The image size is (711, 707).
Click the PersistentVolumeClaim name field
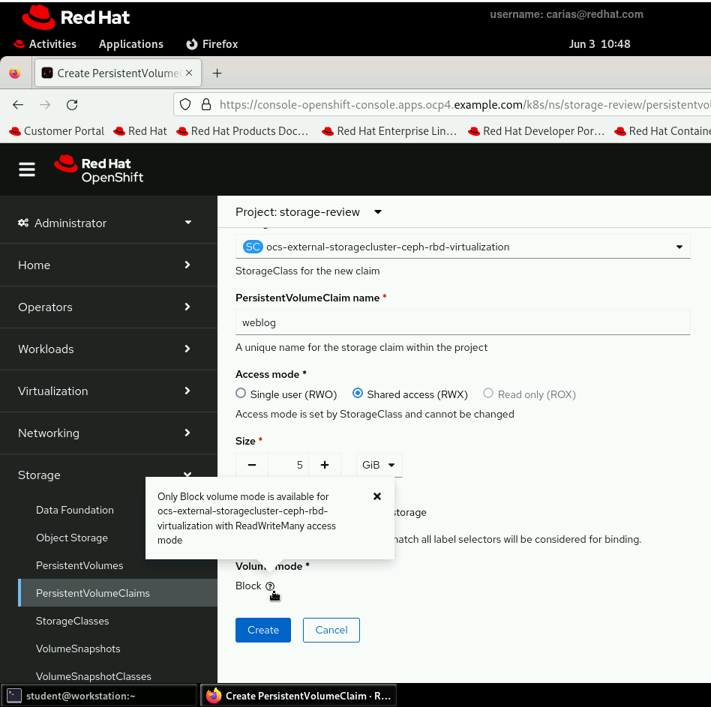click(463, 322)
